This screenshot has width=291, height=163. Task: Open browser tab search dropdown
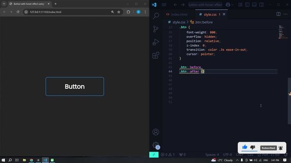click(4, 4)
